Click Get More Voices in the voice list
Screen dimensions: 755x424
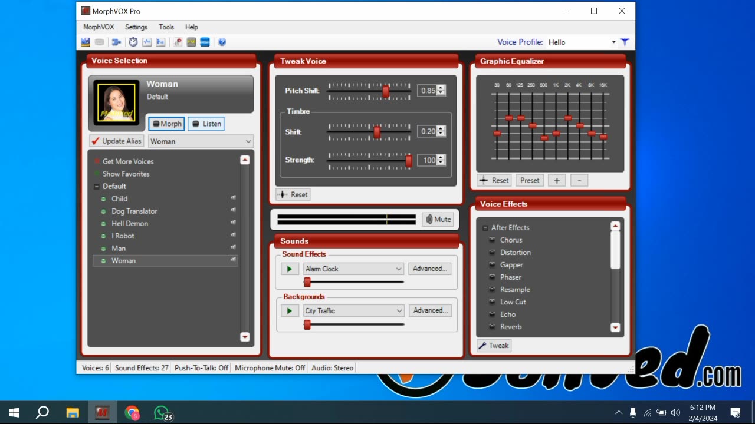click(x=128, y=161)
